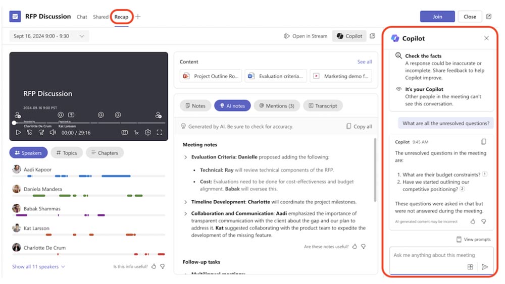Like the Copilot response
Viewport: 505px width, 284px height.
[473, 221]
